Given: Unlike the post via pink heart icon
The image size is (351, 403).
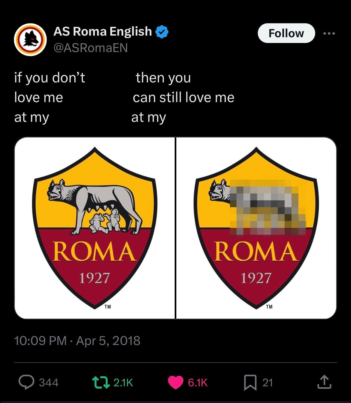Looking at the screenshot, I should tap(175, 382).
